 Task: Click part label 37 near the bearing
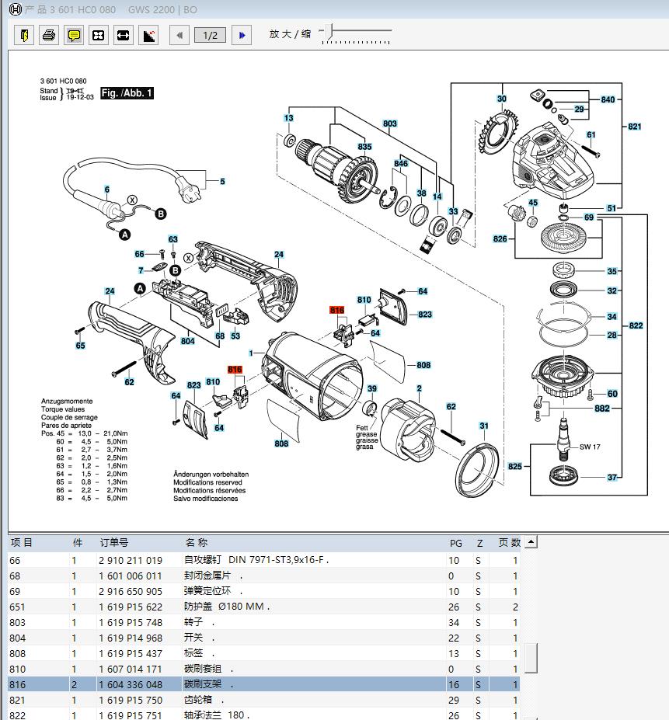click(x=612, y=477)
